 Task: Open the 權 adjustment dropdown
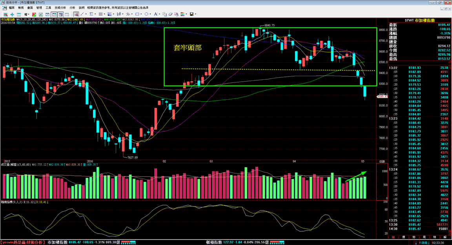coord(27,14)
